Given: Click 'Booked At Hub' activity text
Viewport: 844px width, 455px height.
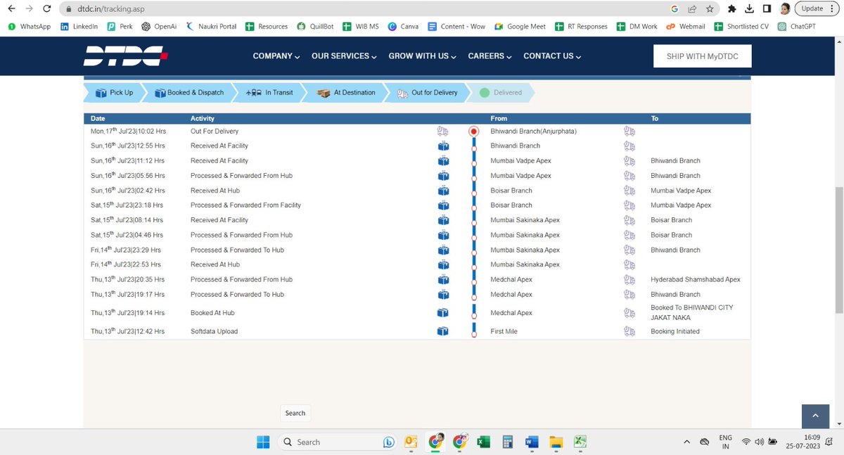Looking at the screenshot, I should pyautogui.click(x=212, y=313).
